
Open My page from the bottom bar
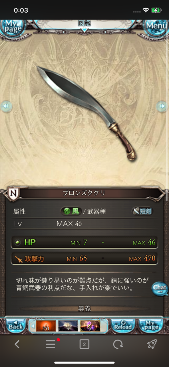click(151, 325)
